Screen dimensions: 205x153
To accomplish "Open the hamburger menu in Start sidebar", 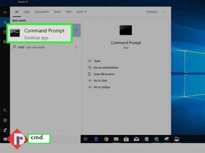I will [5, 12].
